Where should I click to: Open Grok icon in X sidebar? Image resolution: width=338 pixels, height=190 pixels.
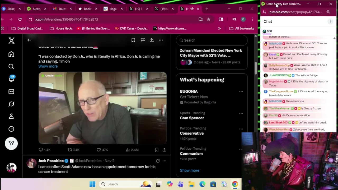pos(11,104)
